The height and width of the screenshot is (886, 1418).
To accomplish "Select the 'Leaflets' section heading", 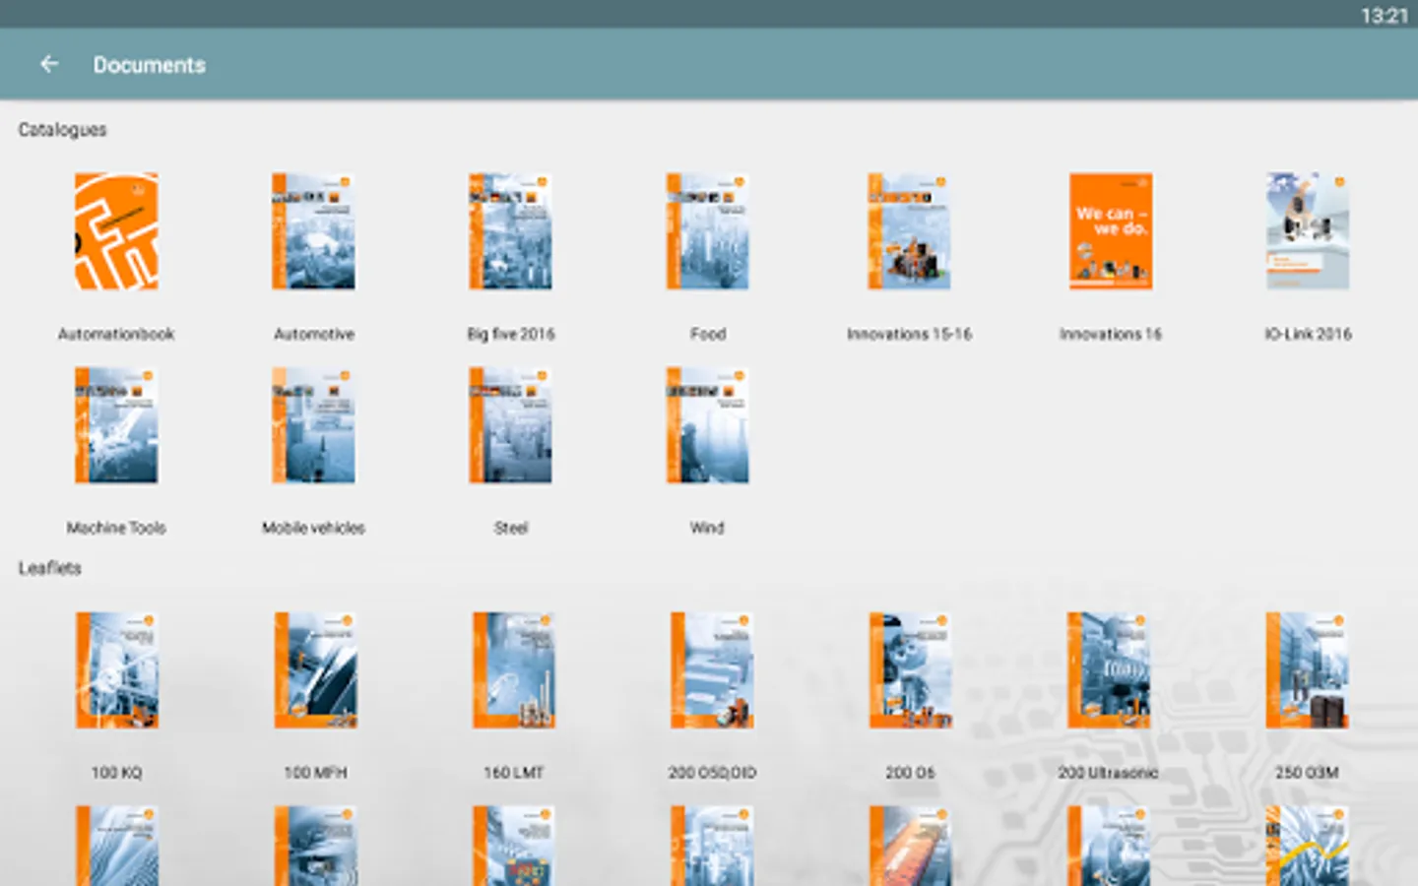I will pos(49,568).
